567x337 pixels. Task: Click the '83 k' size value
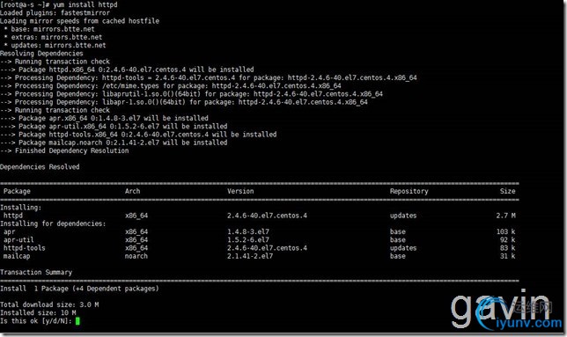point(508,248)
